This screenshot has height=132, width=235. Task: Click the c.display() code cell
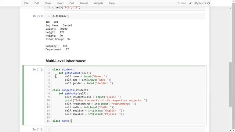[125, 16]
